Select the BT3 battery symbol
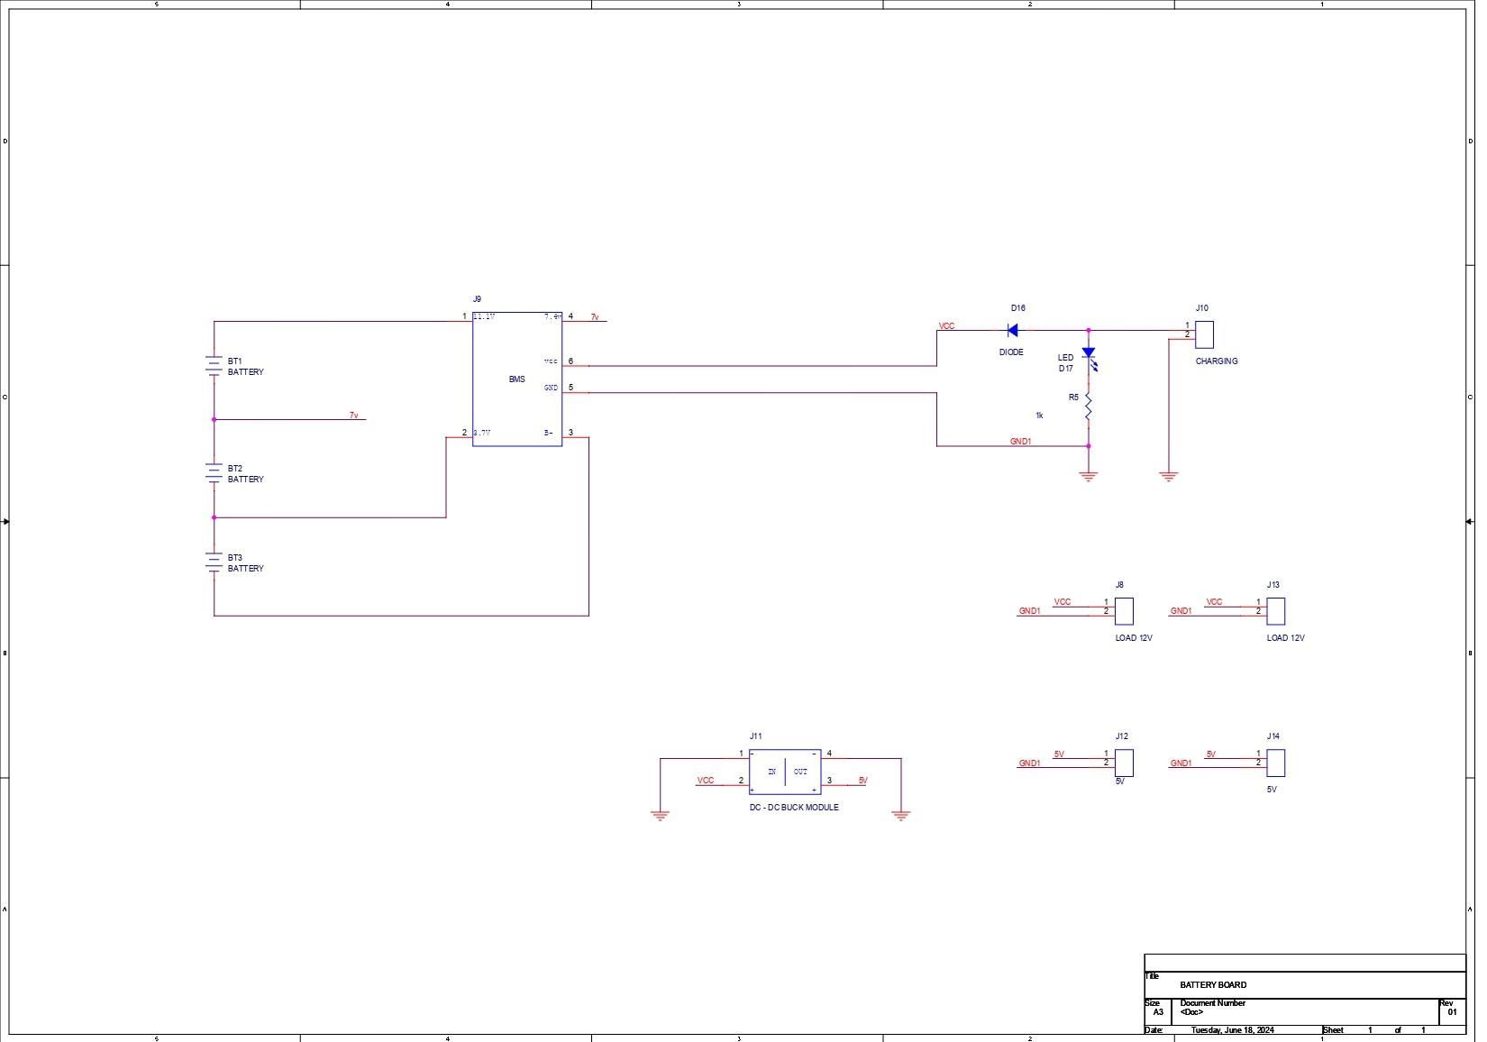This screenshot has width=1487, height=1042. pyautogui.click(x=214, y=562)
